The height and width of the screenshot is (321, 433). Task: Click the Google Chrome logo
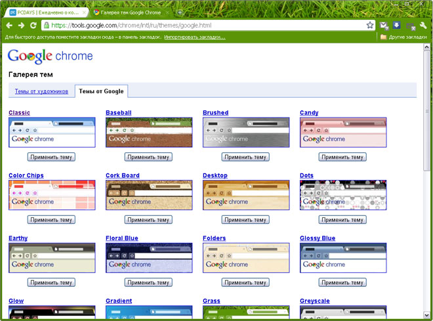pyautogui.click(x=51, y=56)
